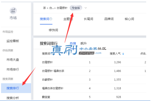The height and width of the screenshot is (101, 157).
Task: Click search term 白豪银针
Action: [47, 80]
